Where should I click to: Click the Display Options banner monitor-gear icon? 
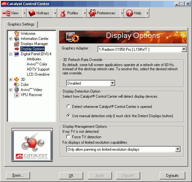pyautogui.click(x=72, y=37)
